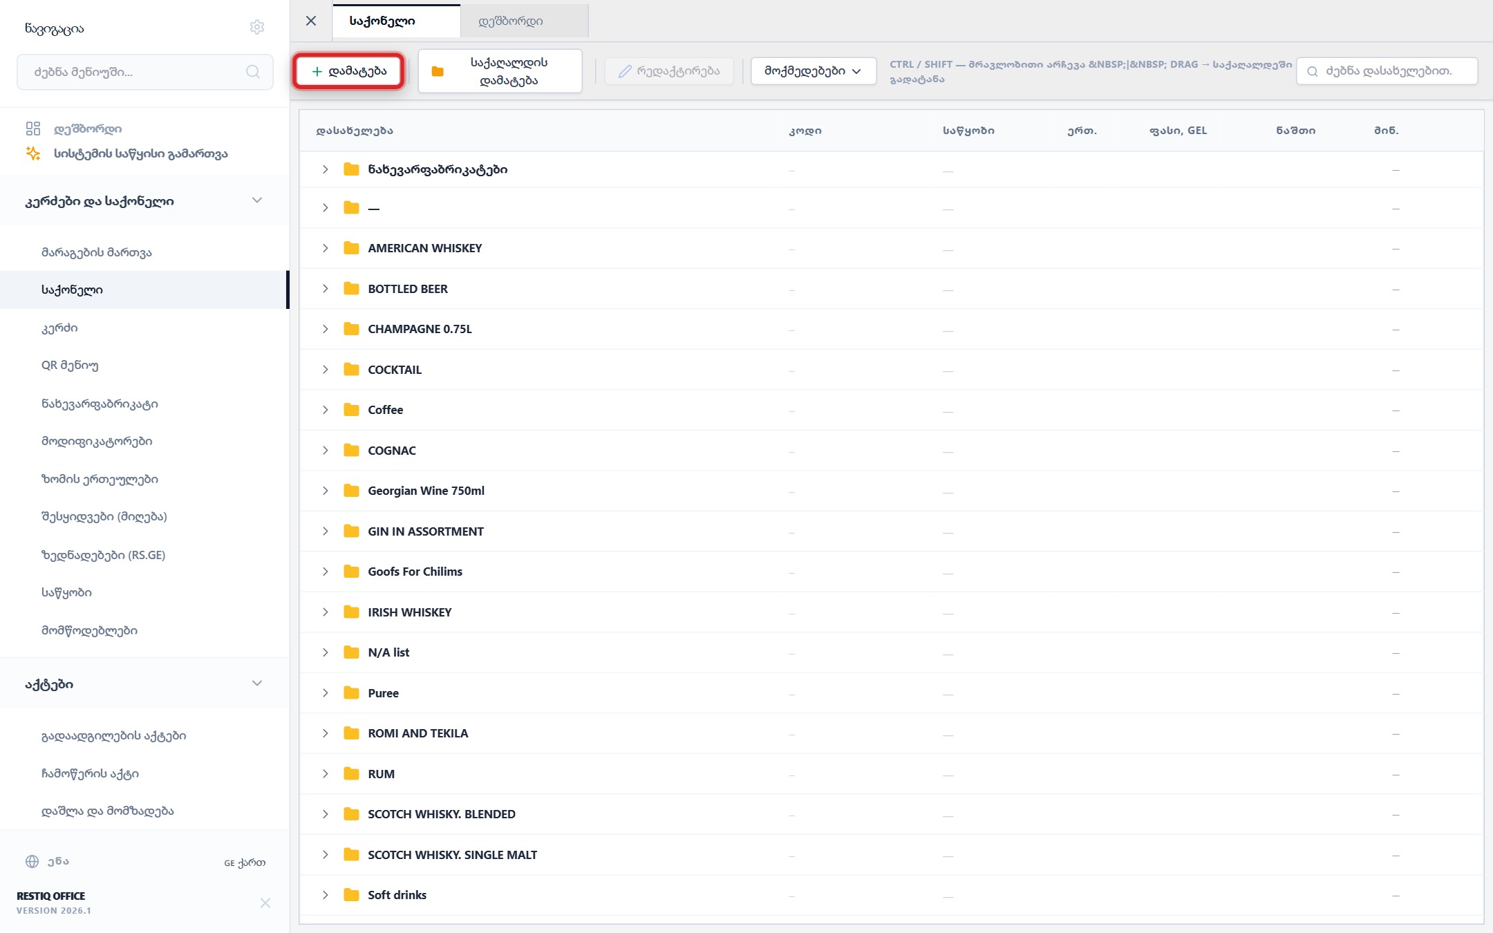Click the folder icon of Goofs For Chilims
This screenshot has height=933, width=1493.
point(351,572)
